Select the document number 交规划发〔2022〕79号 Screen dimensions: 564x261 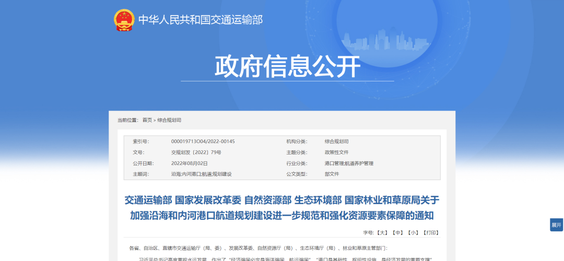click(x=196, y=152)
